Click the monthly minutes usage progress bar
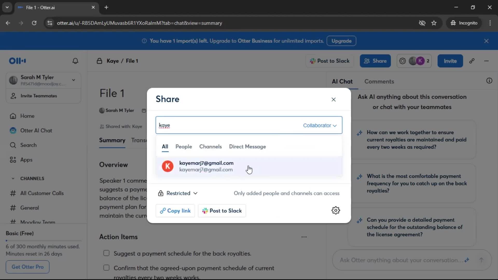This screenshot has height=280, width=498. pos(44,241)
